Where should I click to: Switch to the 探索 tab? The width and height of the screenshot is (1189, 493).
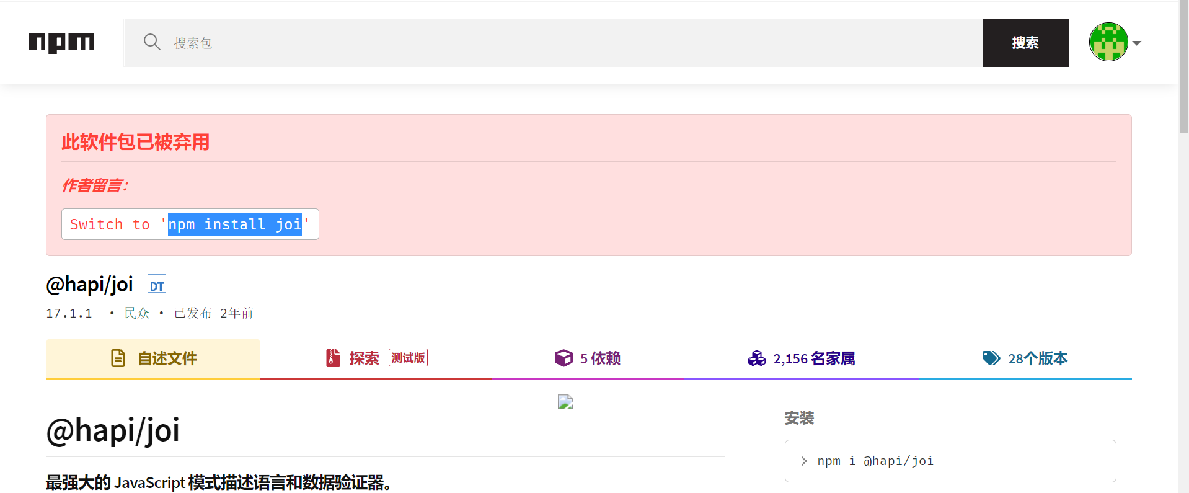point(376,358)
